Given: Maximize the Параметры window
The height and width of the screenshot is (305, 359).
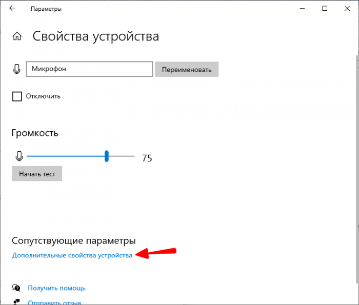Looking at the screenshot, I should pyautogui.click(x=325, y=9).
